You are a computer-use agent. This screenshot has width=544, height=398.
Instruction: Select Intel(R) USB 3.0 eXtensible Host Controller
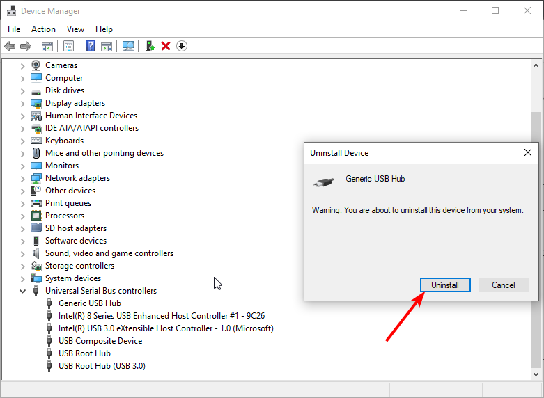click(166, 328)
